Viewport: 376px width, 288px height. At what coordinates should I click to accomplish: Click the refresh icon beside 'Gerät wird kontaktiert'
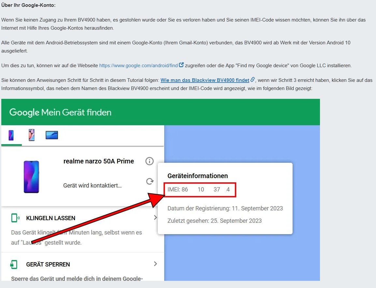point(150,181)
